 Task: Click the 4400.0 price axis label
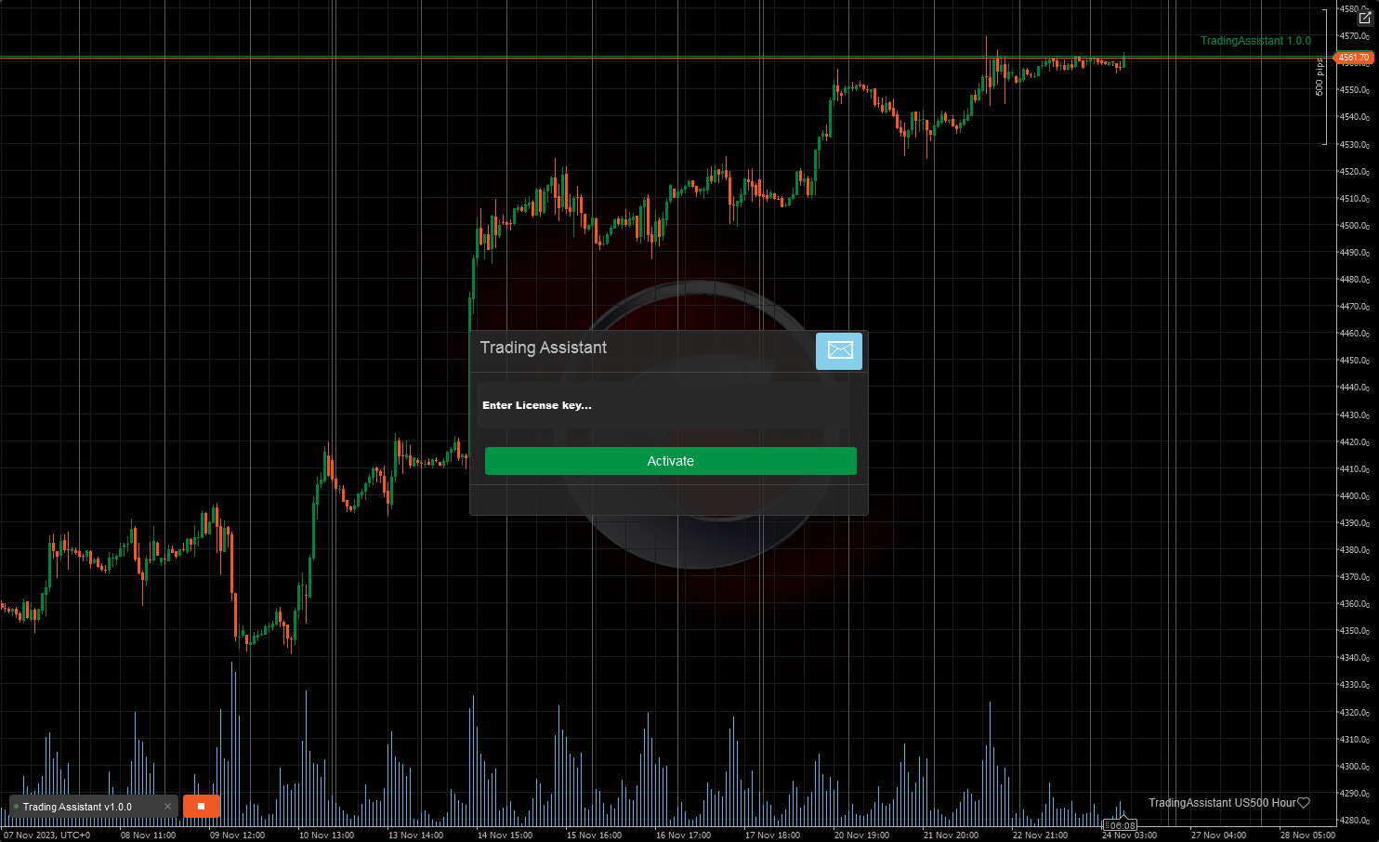[x=1355, y=496]
